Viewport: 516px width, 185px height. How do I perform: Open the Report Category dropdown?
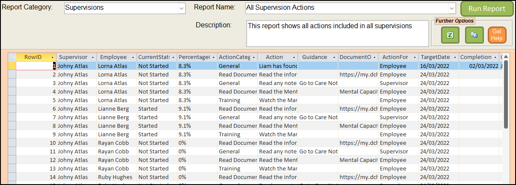pos(182,8)
